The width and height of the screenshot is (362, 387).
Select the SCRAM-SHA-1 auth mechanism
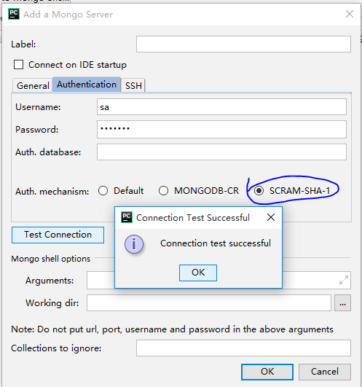click(x=259, y=191)
